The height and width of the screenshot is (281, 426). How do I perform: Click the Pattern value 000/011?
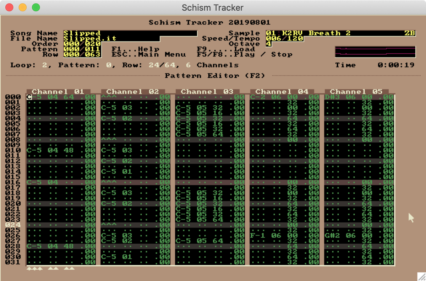pos(82,49)
